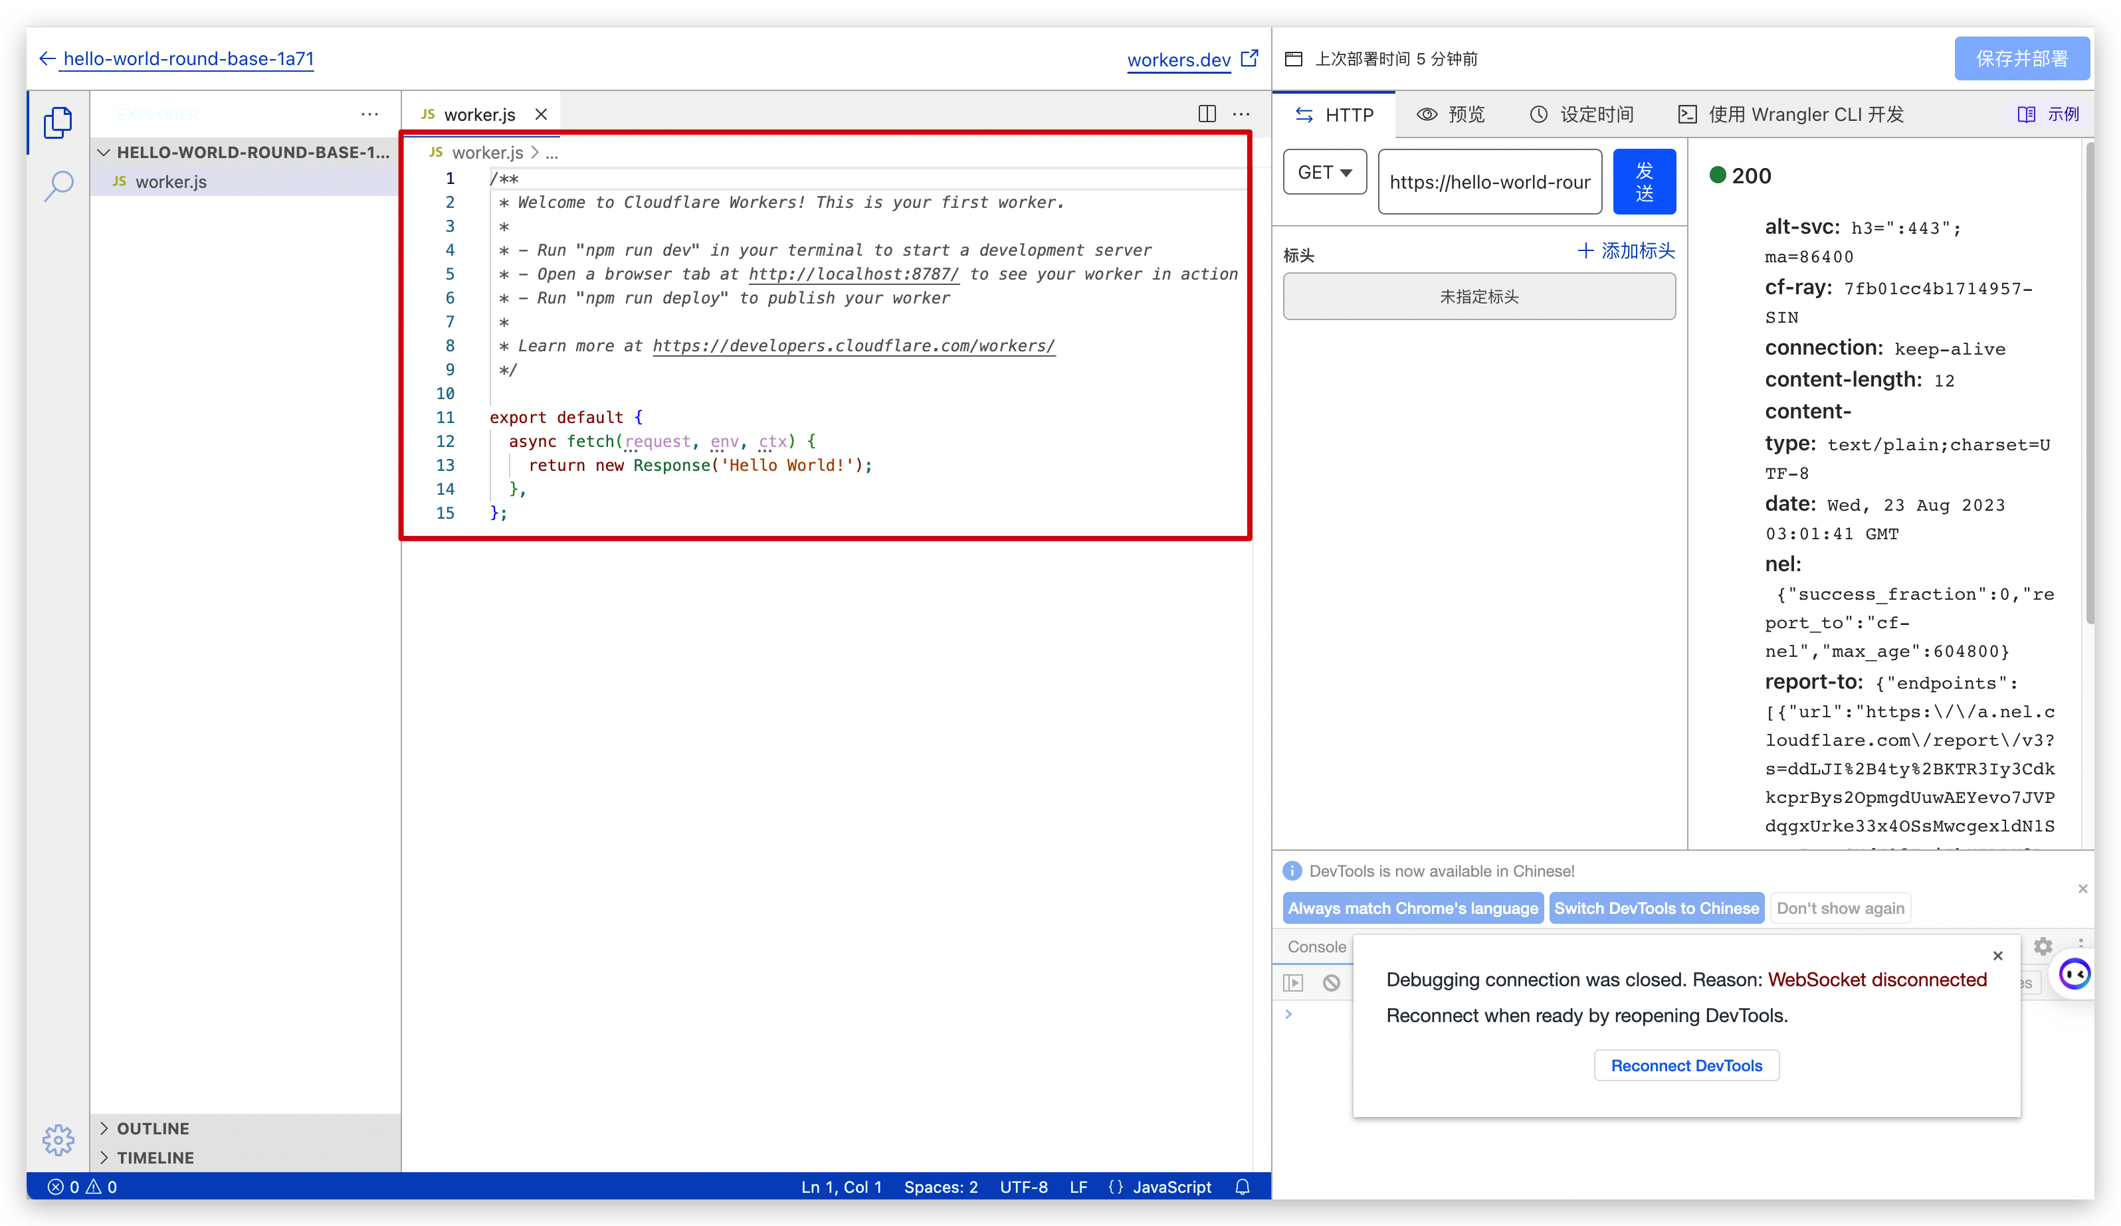Toggle the console sidebar icon
The height and width of the screenshot is (1226, 2121).
[1293, 982]
